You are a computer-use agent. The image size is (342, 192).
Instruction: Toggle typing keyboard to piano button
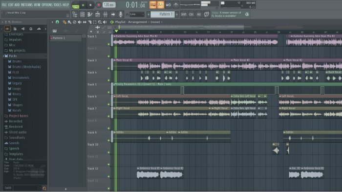[x=153, y=4]
